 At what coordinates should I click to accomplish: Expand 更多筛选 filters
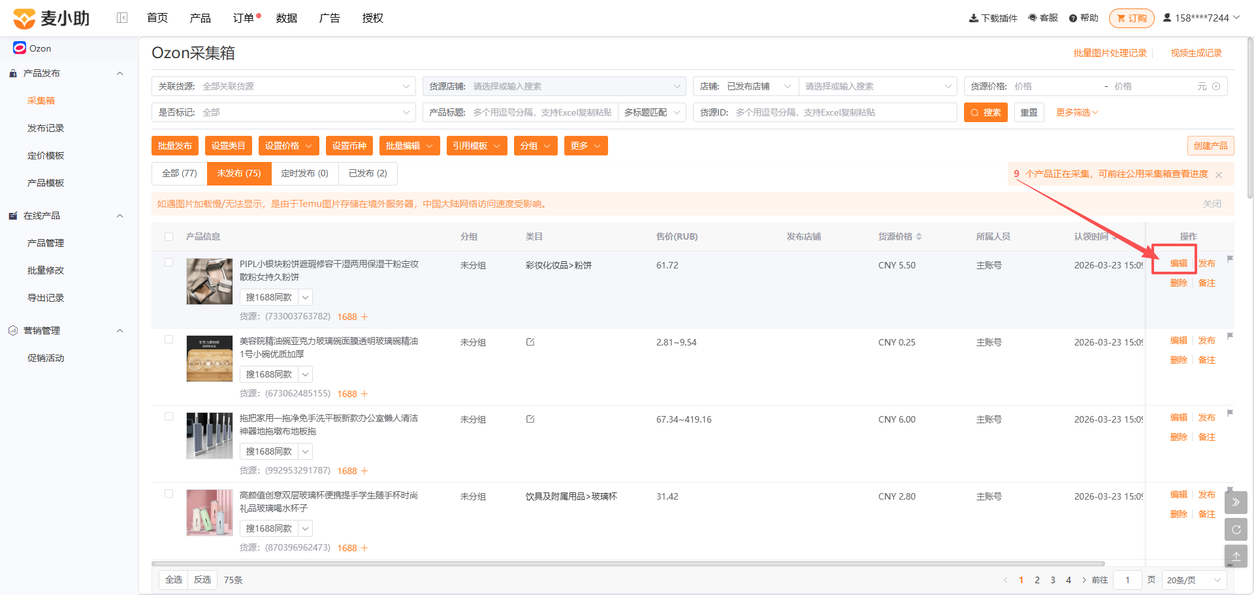[x=1077, y=112]
